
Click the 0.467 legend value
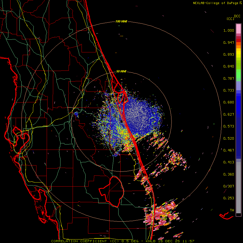(229, 150)
